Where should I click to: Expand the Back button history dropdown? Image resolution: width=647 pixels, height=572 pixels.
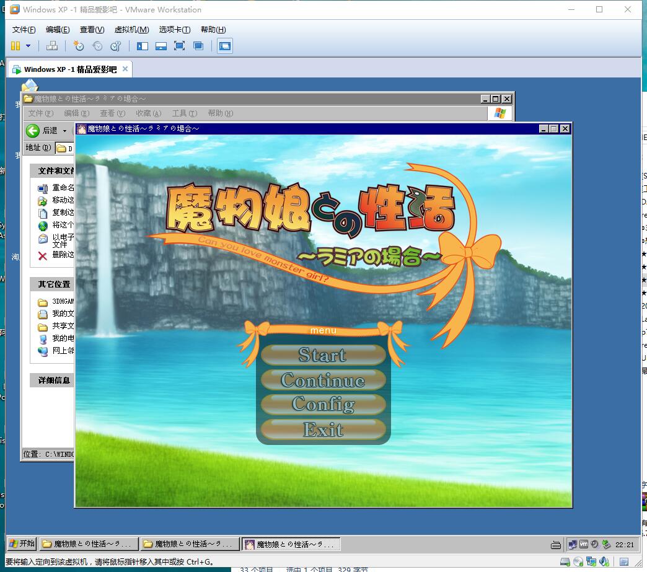[64, 131]
